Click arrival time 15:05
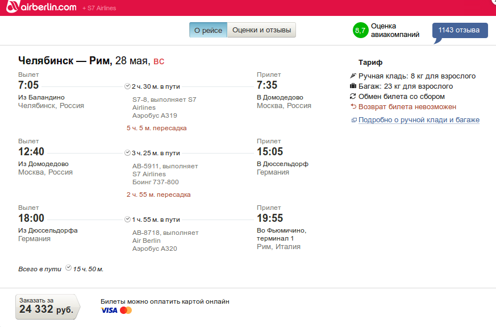Image resolution: width=496 pixels, height=327 pixels. 270,151
